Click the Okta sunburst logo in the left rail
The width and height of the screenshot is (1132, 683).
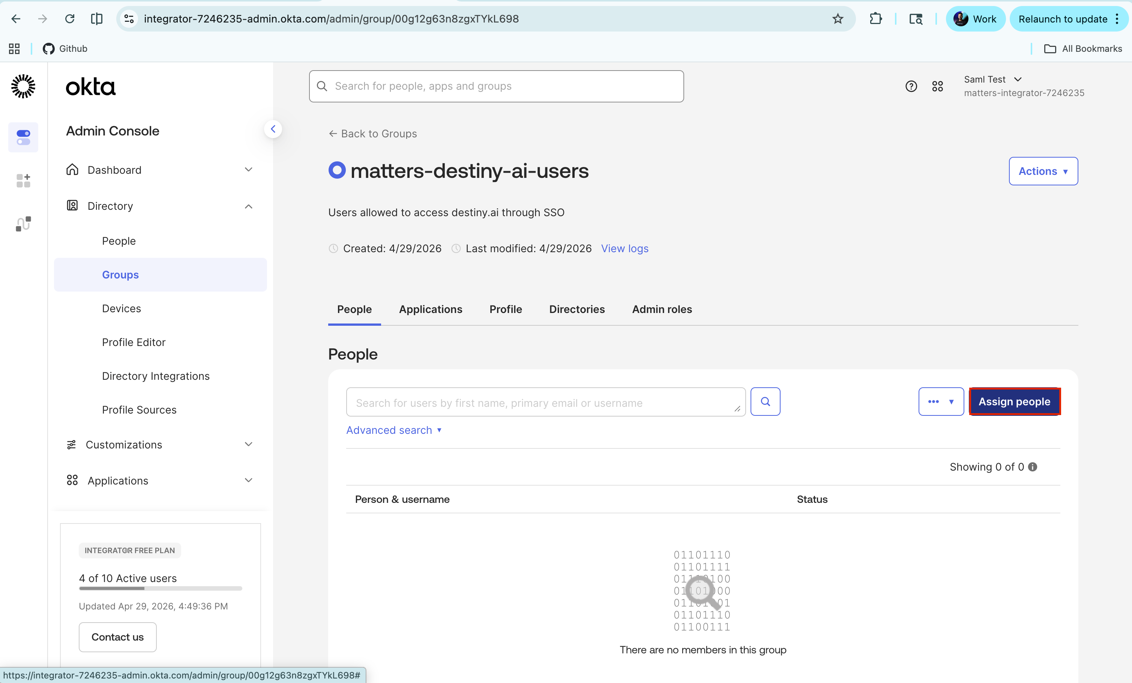click(23, 86)
